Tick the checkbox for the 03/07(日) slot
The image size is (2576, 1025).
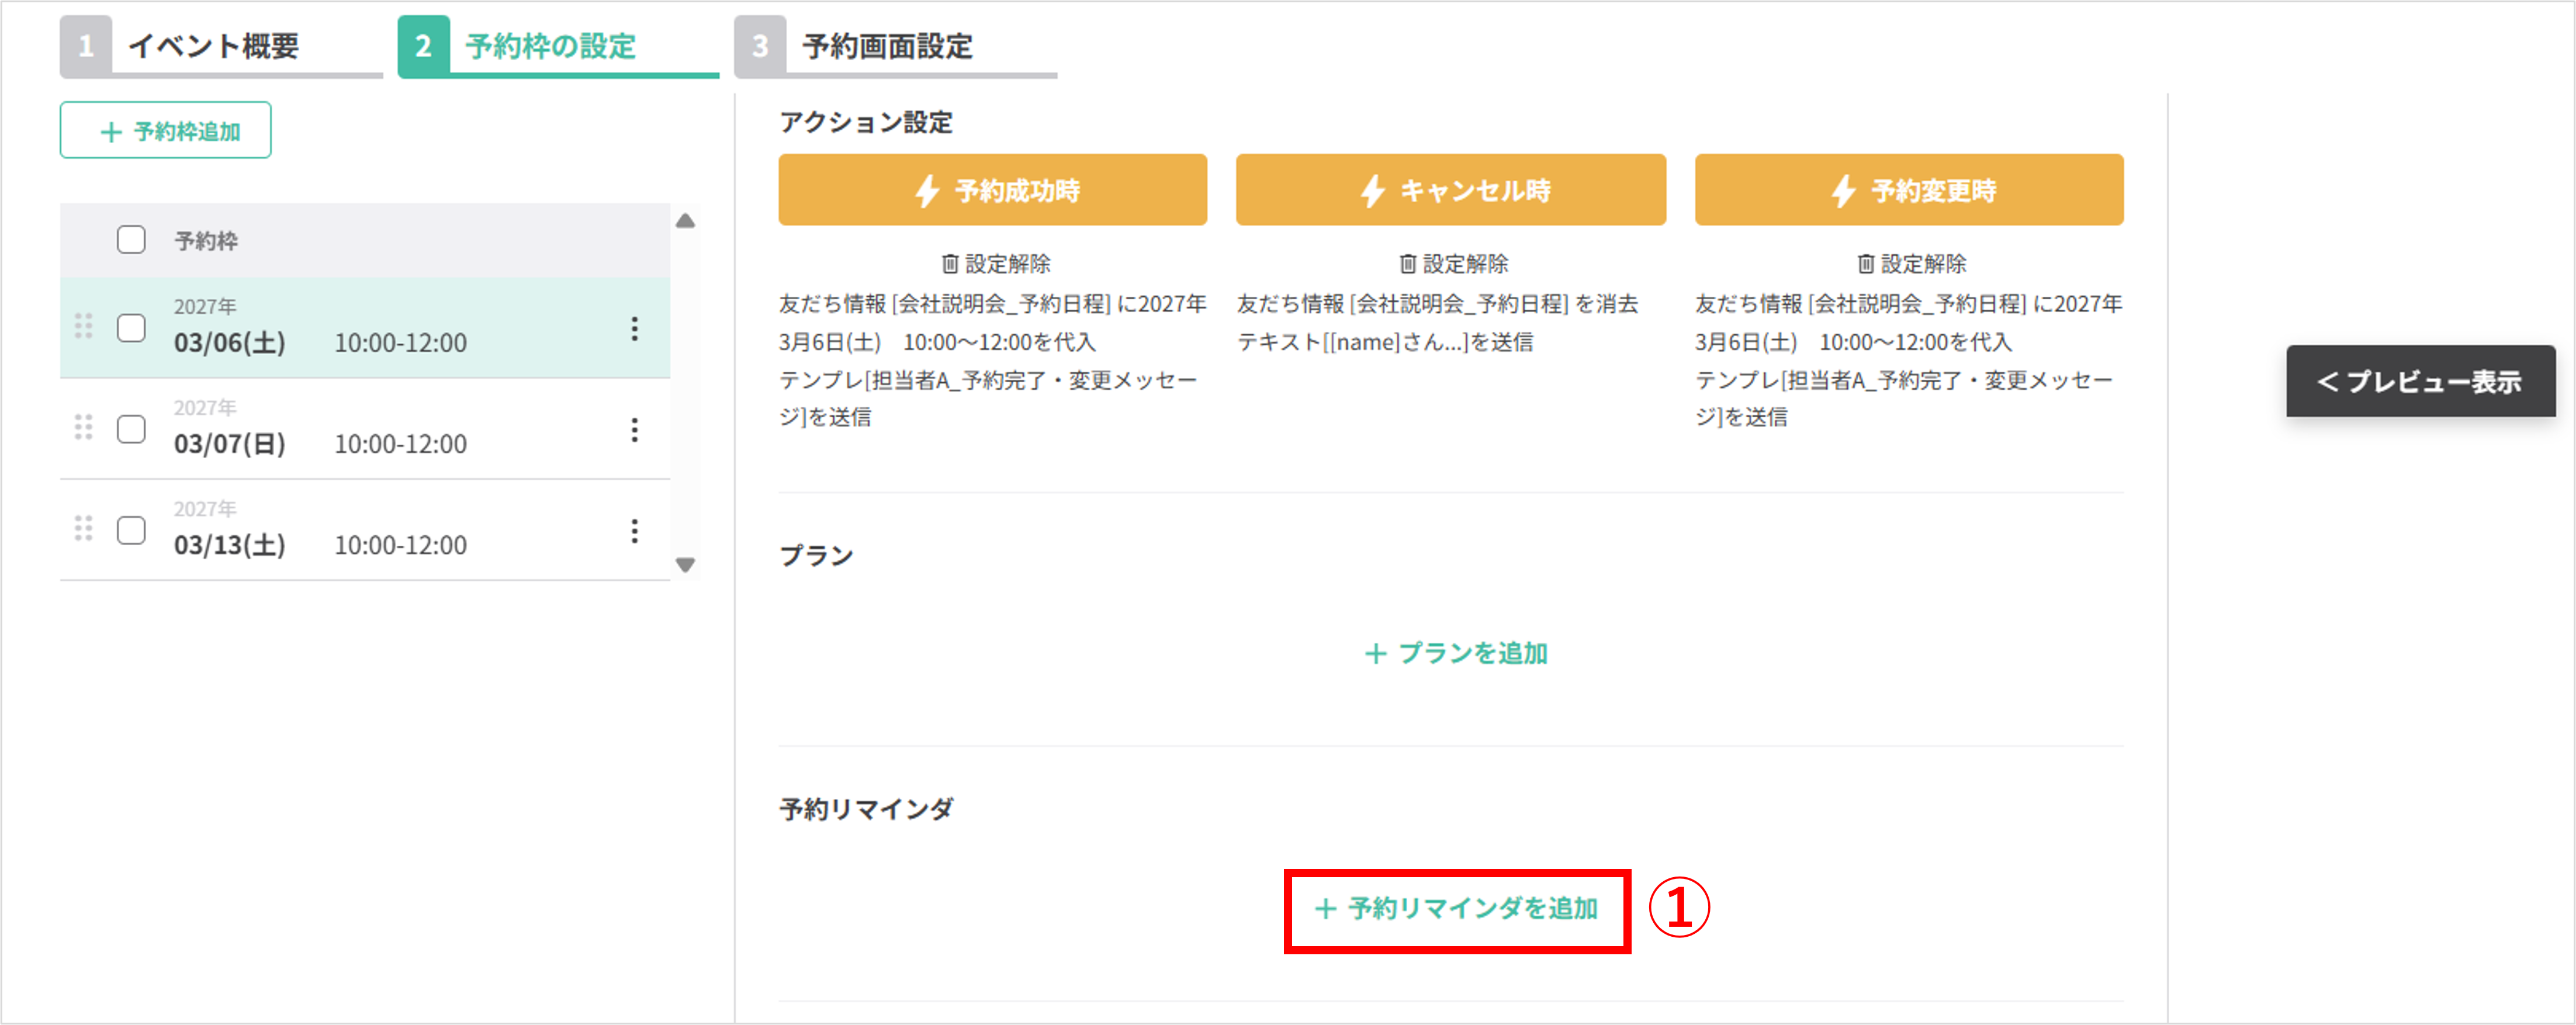[131, 429]
